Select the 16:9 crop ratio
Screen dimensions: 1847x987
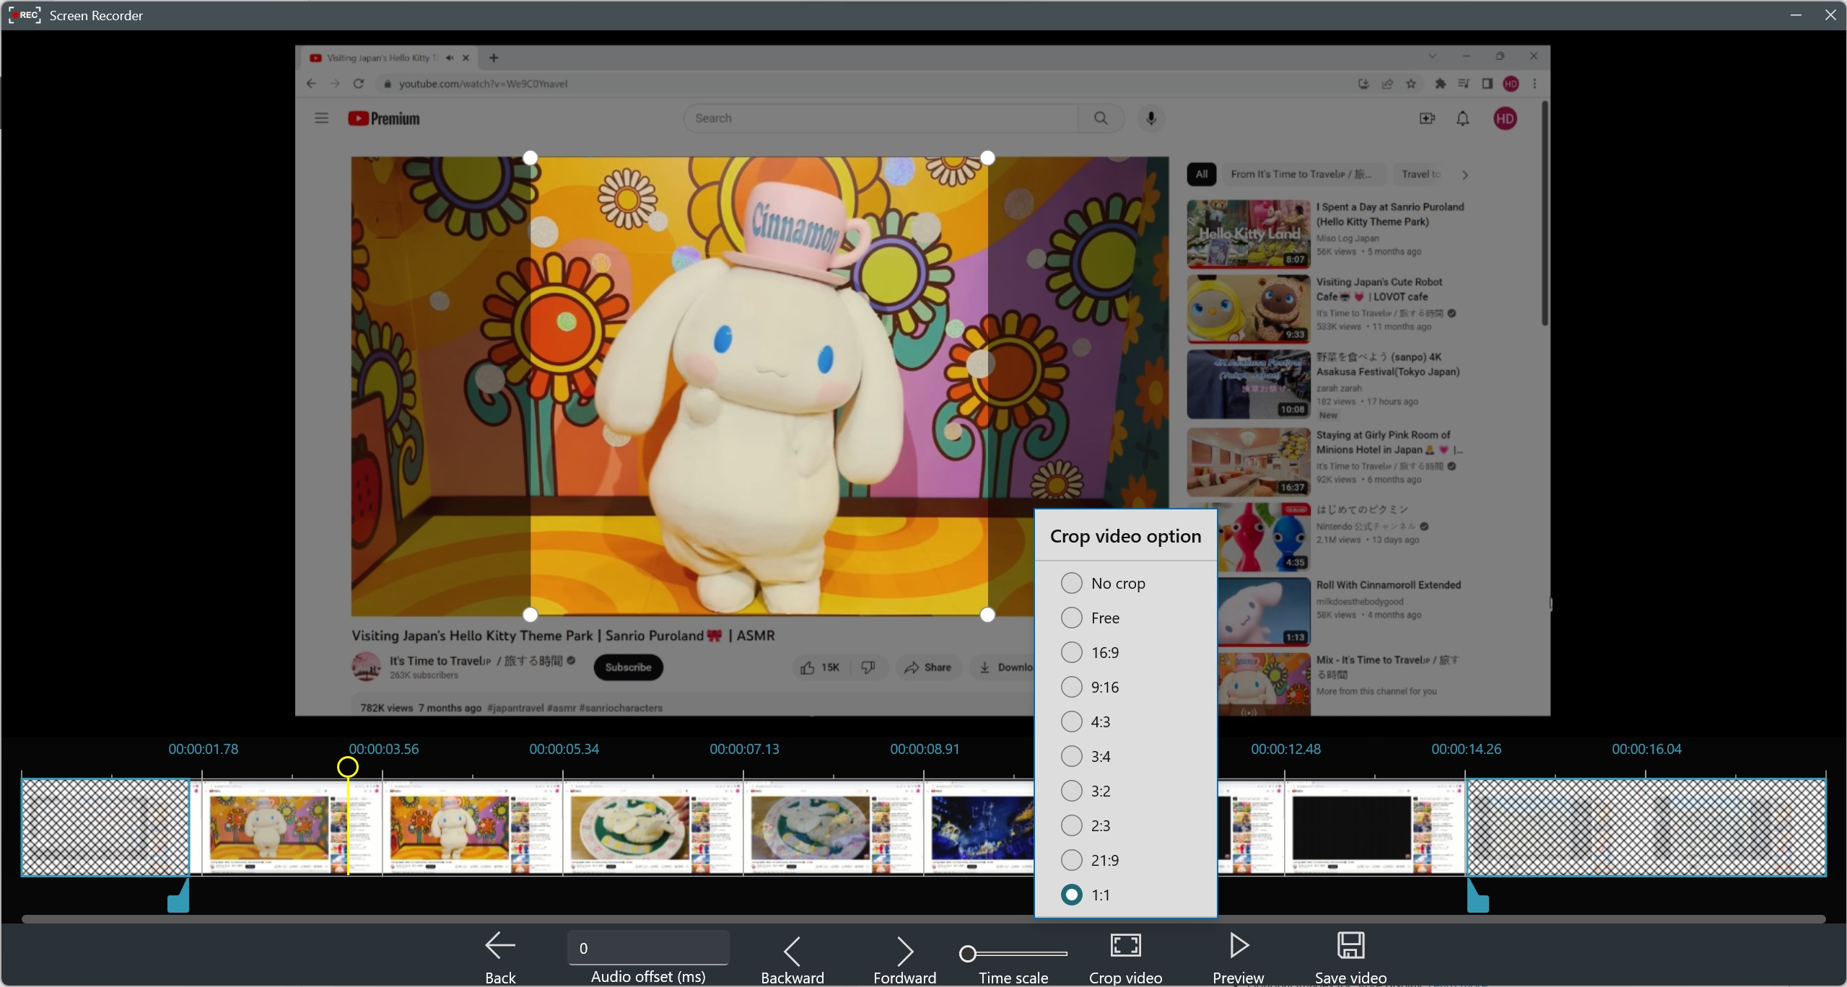[1070, 652]
